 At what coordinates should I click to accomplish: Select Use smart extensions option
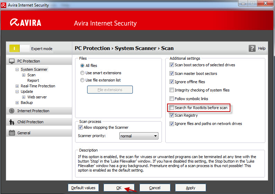coord(82,73)
